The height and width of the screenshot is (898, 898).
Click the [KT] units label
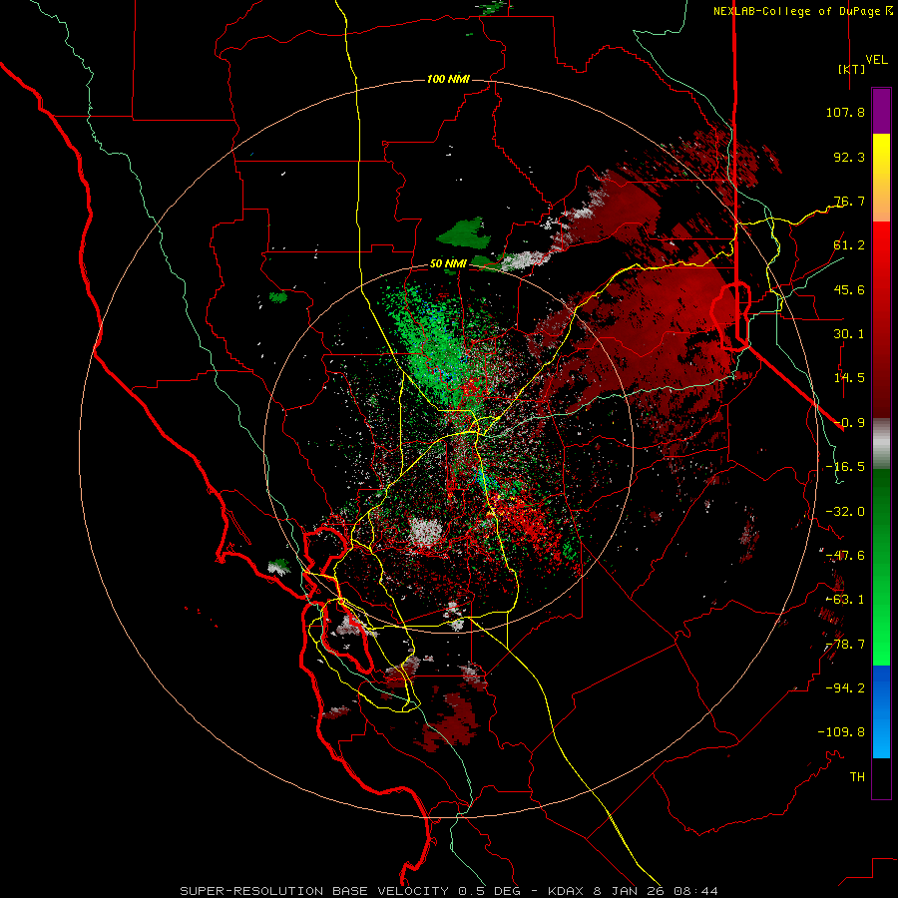pyautogui.click(x=852, y=69)
